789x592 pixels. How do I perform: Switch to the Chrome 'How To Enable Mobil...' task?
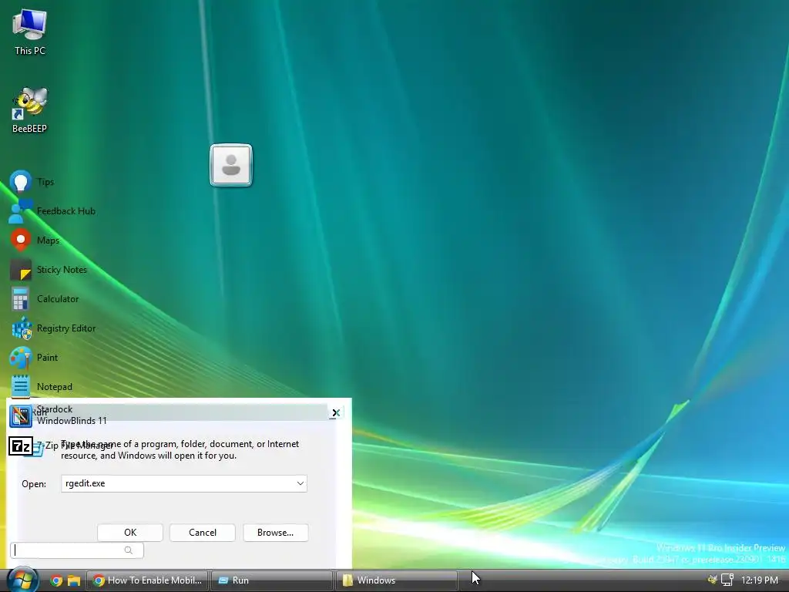click(147, 580)
